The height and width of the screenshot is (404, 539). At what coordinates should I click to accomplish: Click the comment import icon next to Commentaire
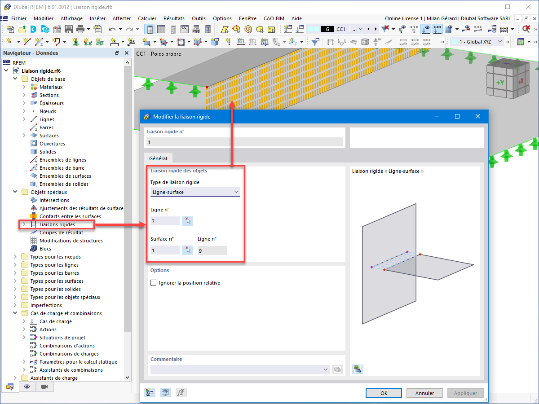[337, 369]
